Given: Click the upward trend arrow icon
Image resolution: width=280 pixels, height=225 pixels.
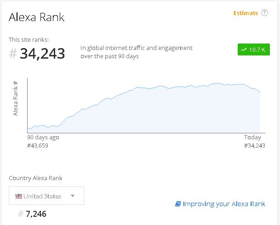Looking at the screenshot, I should point(244,49).
